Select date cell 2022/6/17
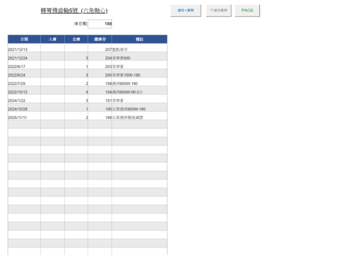The height and width of the screenshot is (255, 340). [24, 65]
